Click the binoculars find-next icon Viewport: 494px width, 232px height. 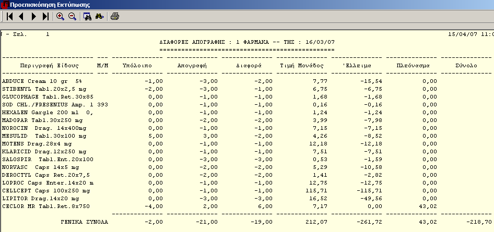coord(100,17)
